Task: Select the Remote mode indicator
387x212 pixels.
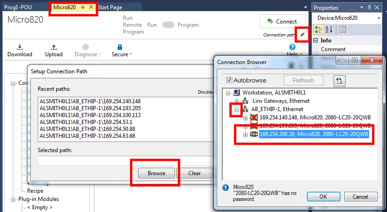Action: point(120,25)
